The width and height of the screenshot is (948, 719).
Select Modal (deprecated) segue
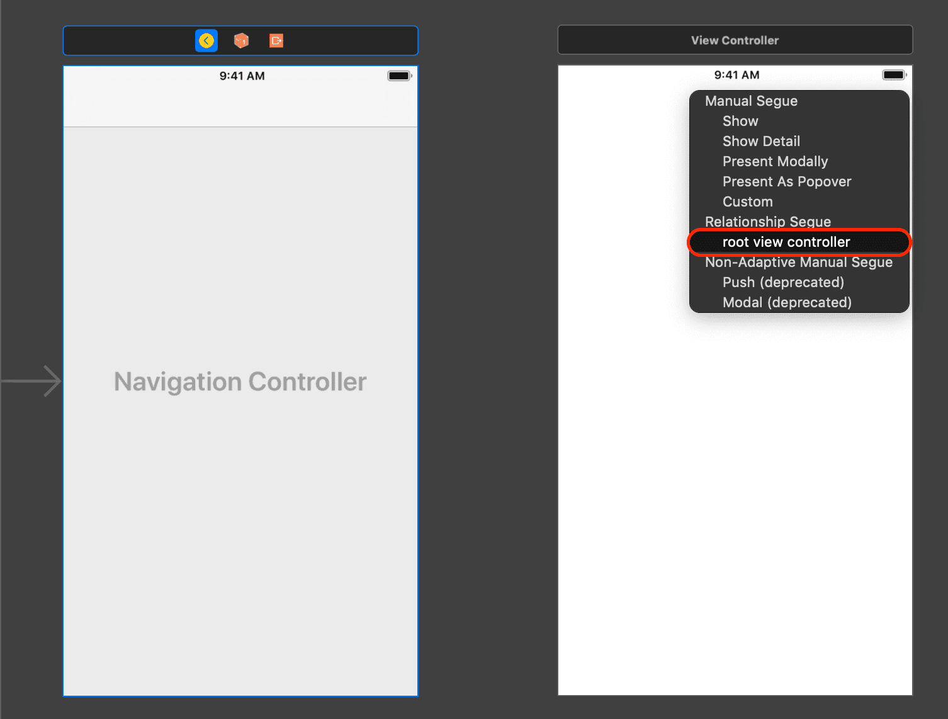pyautogui.click(x=787, y=302)
